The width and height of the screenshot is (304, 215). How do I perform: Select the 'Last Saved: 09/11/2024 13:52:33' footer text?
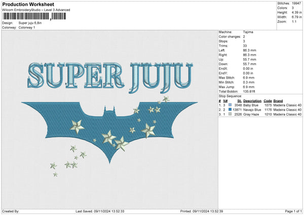[100, 211]
